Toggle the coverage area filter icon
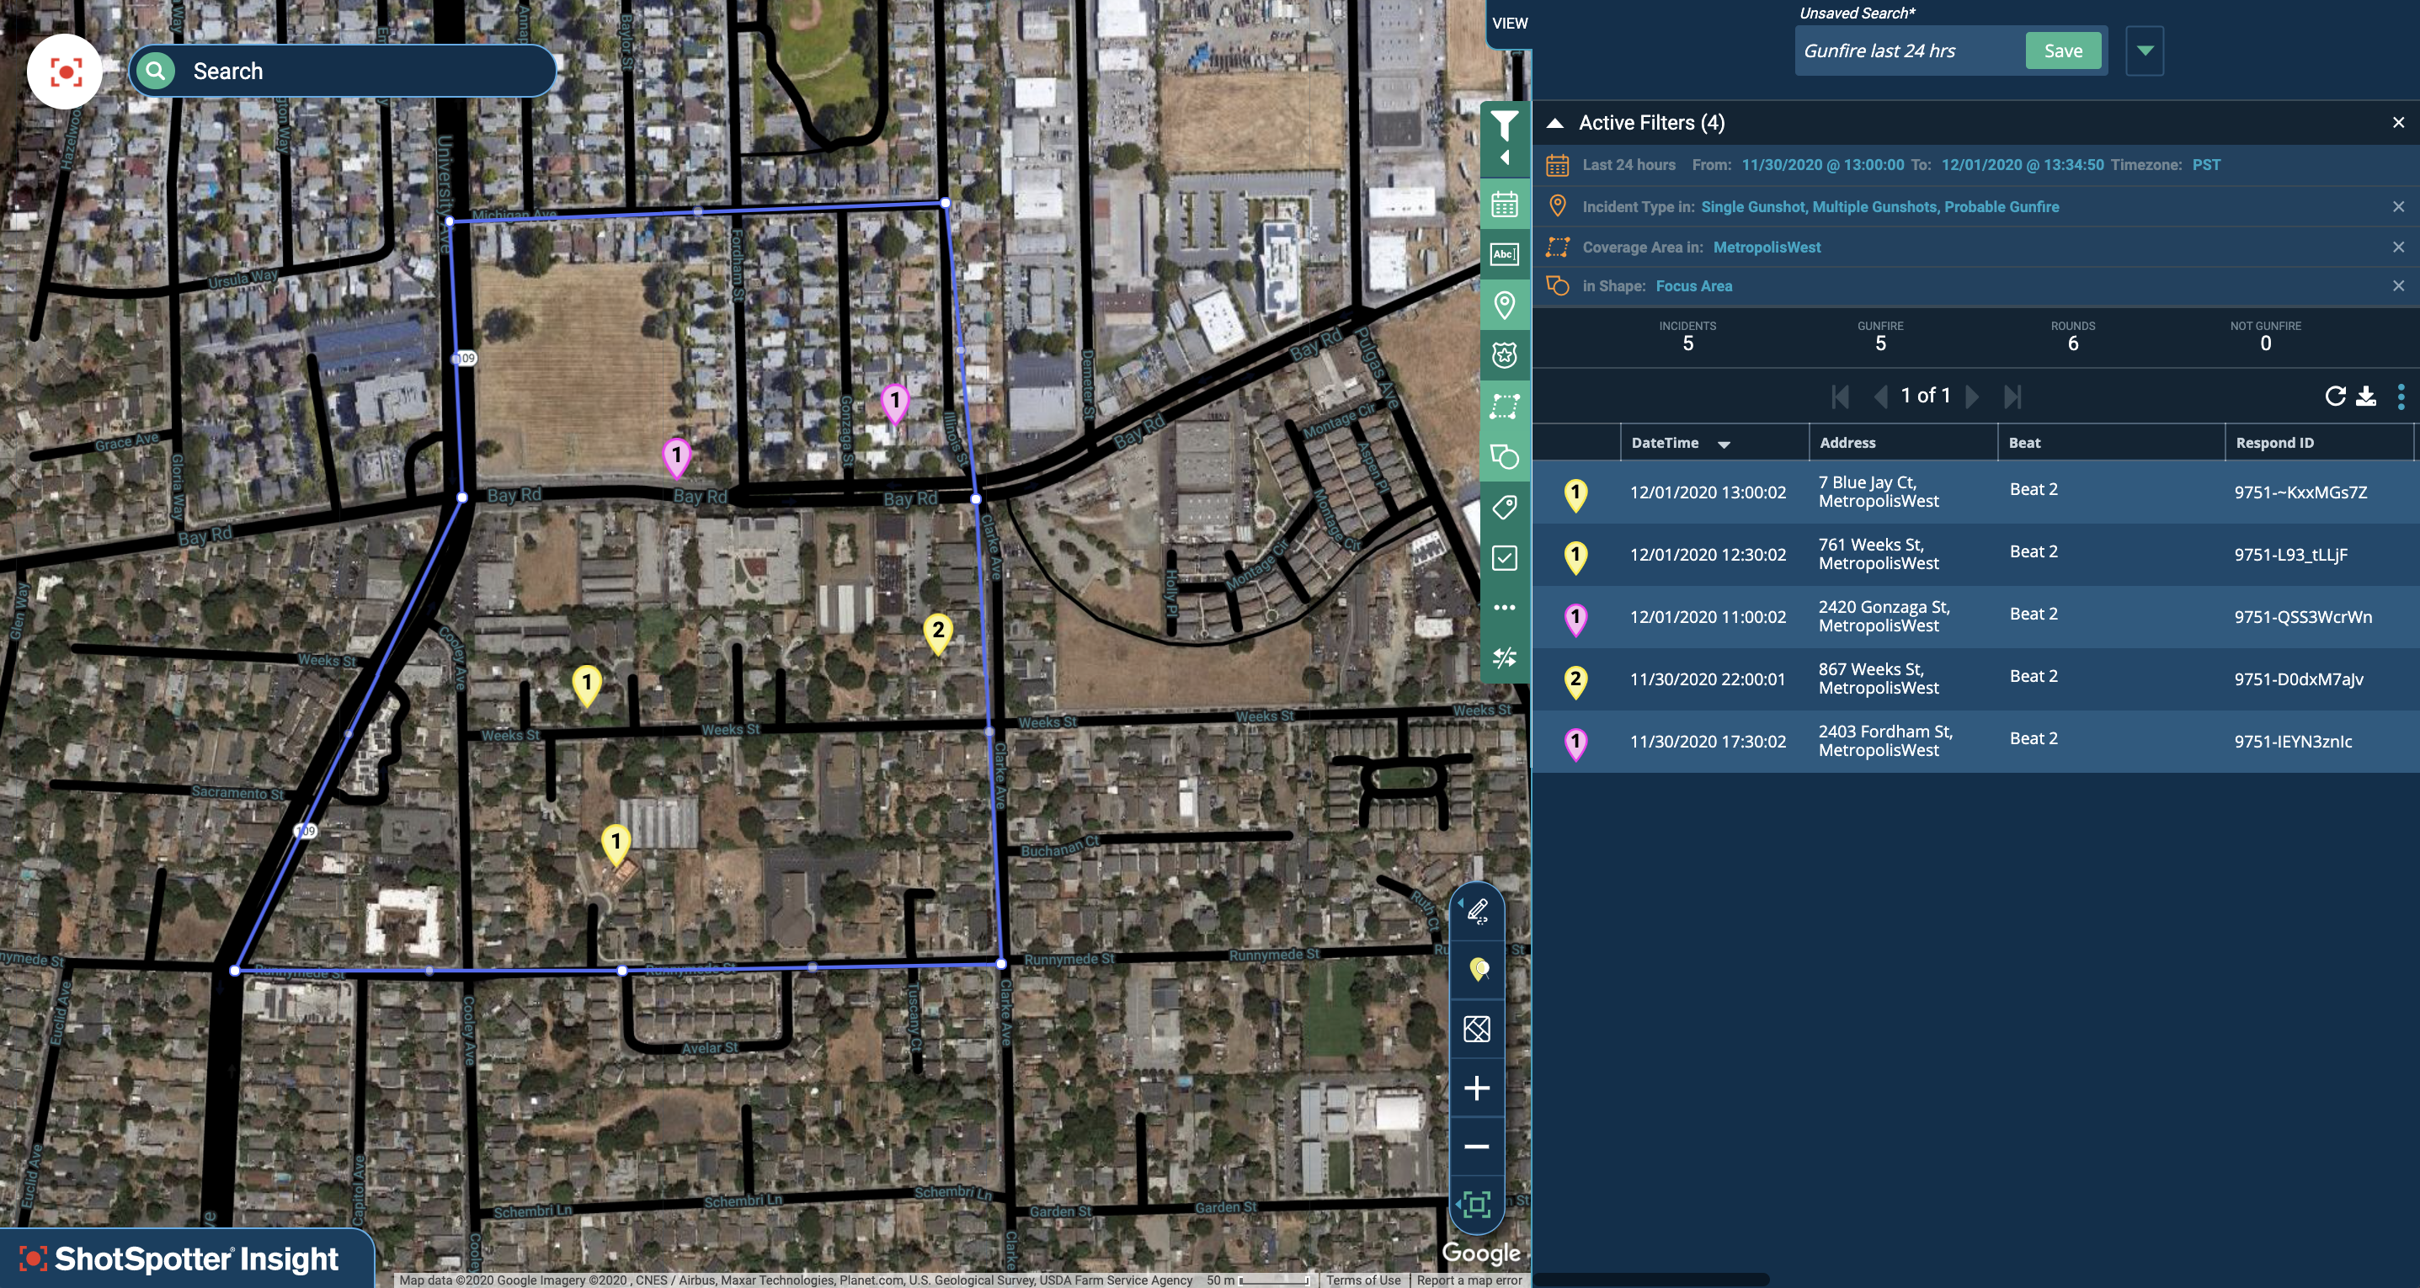The width and height of the screenshot is (2420, 1288). [x=1504, y=406]
